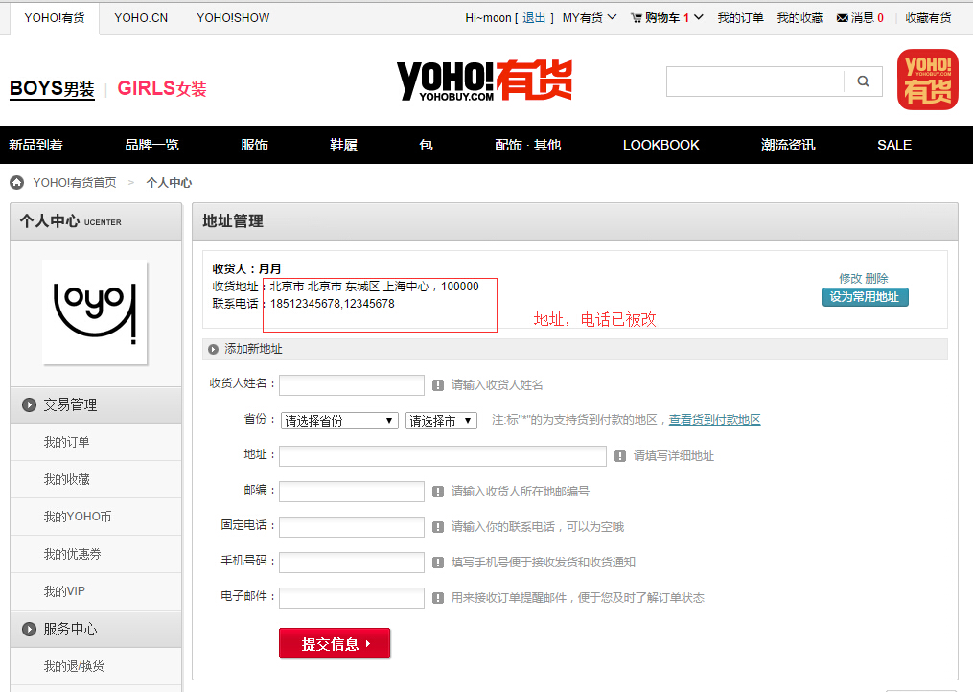The image size is (973, 692).
Task: Click 删除 link for address
Action: [877, 278]
